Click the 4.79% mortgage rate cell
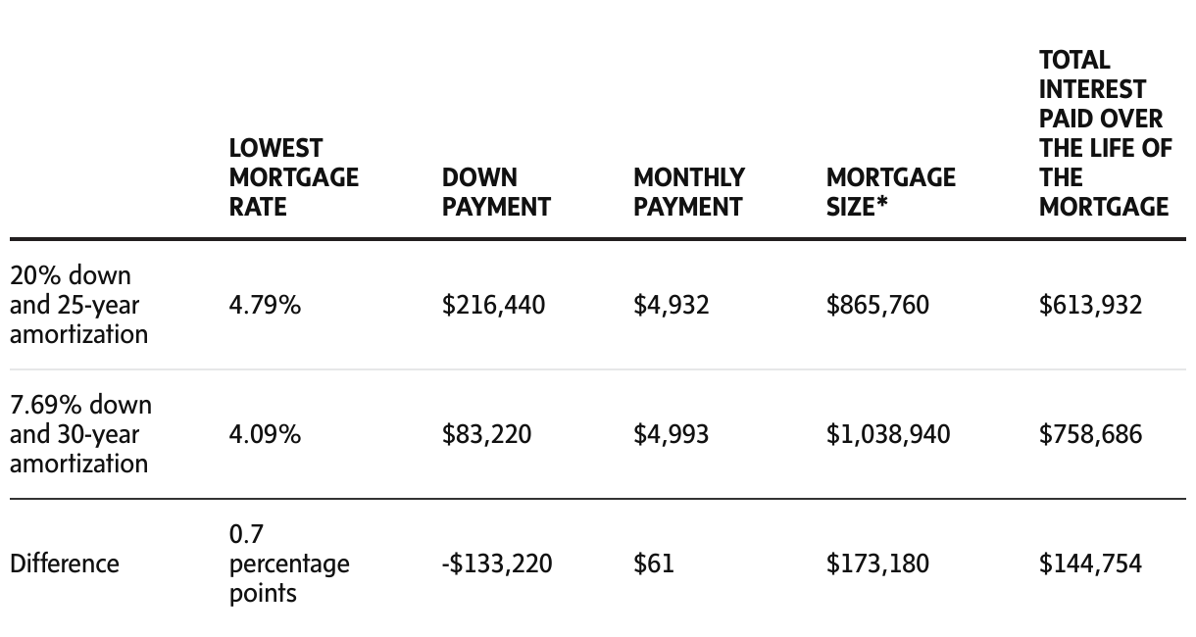Screen dimensions: 1196x637 [265, 305]
